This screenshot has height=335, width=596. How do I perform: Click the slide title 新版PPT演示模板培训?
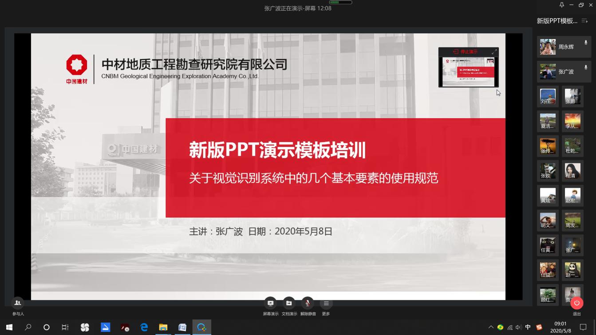[277, 150]
